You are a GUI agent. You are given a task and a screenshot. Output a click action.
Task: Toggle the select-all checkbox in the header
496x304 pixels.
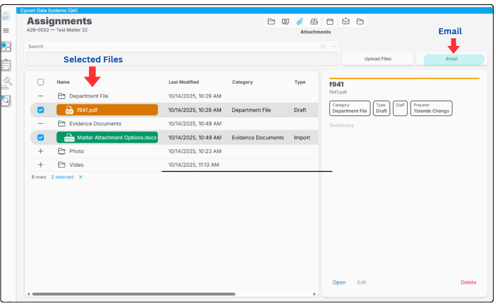click(x=41, y=82)
